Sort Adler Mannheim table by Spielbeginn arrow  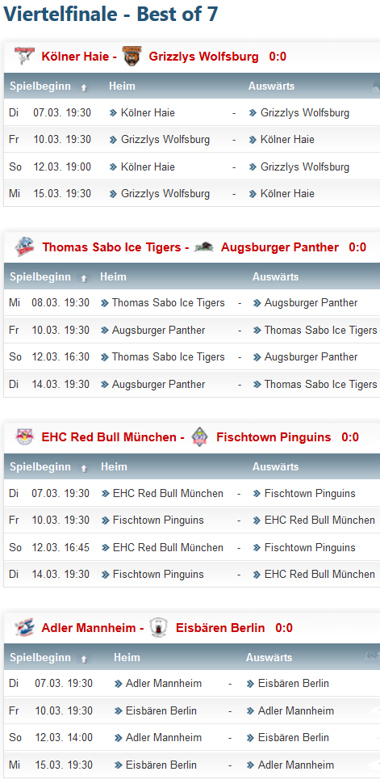click(x=84, y=659)
